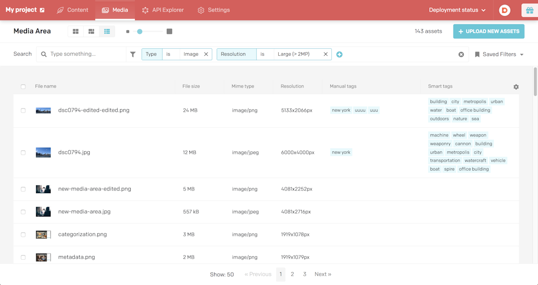Screen dimensions: 538x285
Task: Open the gift box icon
Action: pyautogui.click(x=529, y=10)
